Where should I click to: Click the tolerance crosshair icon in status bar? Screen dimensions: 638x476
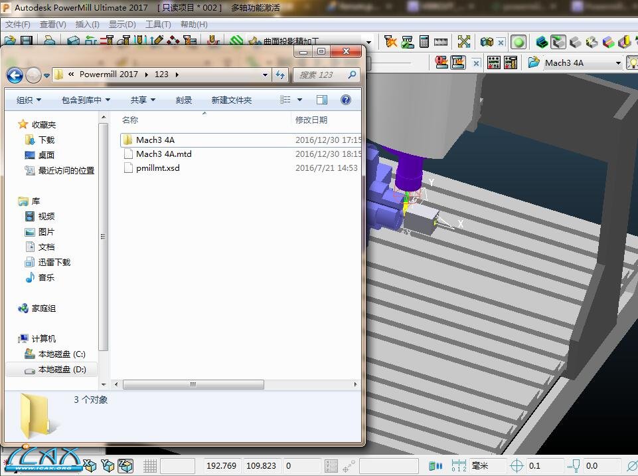[517, 466]
